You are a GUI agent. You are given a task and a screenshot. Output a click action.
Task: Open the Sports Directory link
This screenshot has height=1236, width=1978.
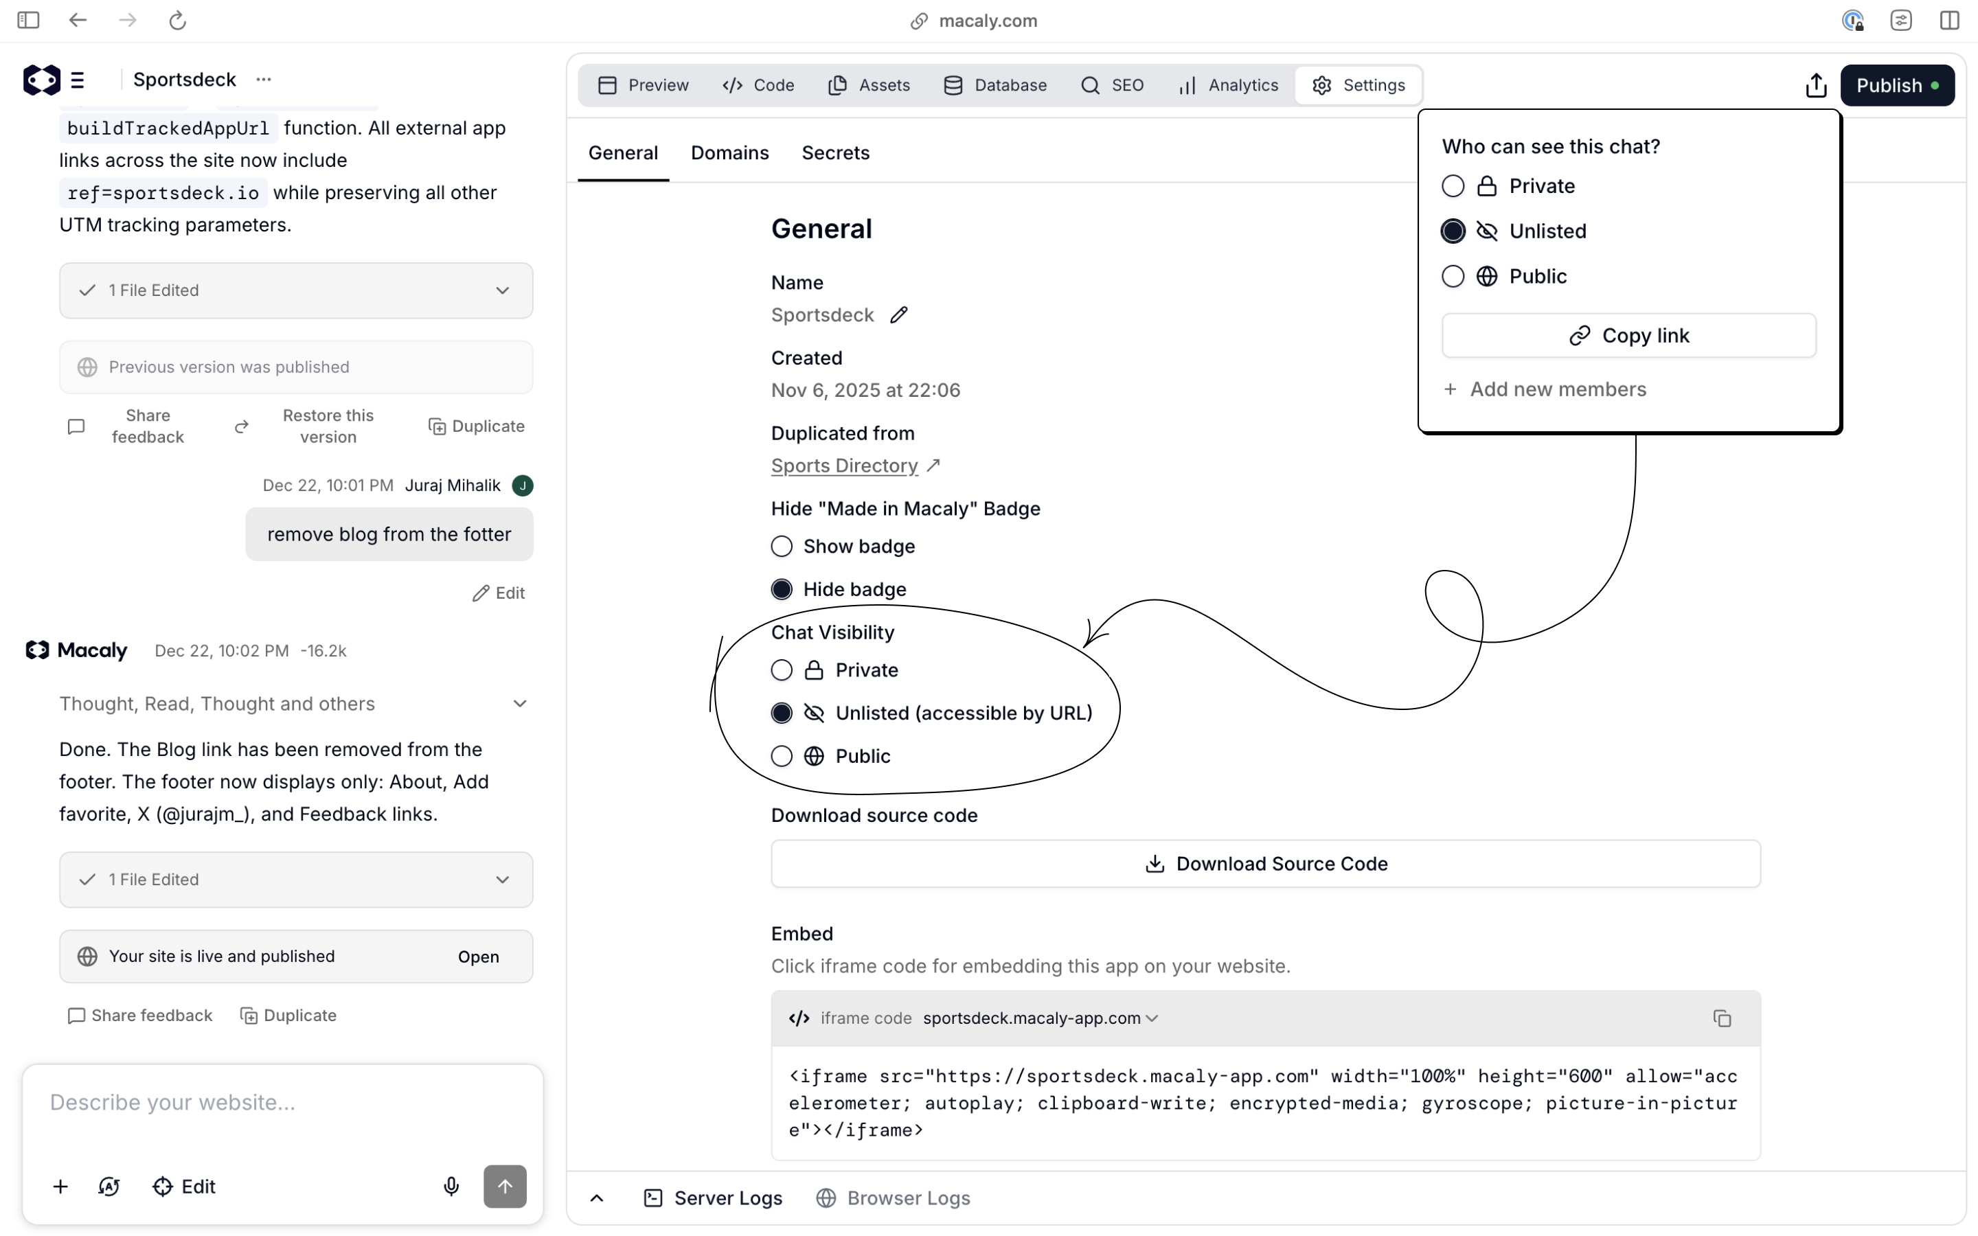[x=843, y=466]
